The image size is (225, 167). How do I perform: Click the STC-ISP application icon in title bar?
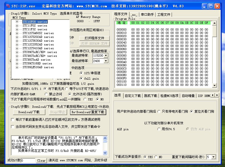click(x=8, y=6)
